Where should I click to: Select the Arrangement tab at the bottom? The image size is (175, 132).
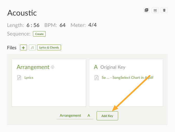tap(70, 115)
